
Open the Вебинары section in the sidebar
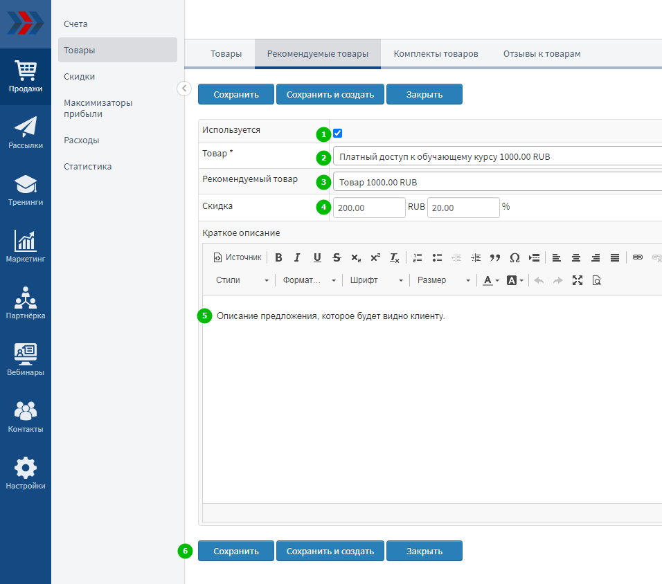pos(26,360)
